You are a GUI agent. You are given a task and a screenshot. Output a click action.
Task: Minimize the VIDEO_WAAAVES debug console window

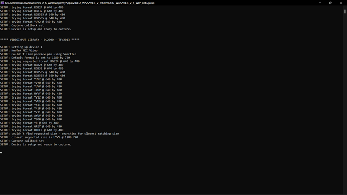[x=320, y=3]
